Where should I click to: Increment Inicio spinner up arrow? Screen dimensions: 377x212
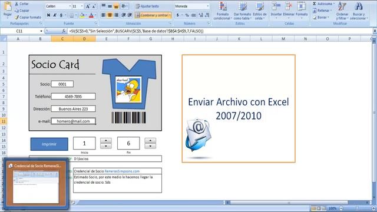tap(106, 140)
